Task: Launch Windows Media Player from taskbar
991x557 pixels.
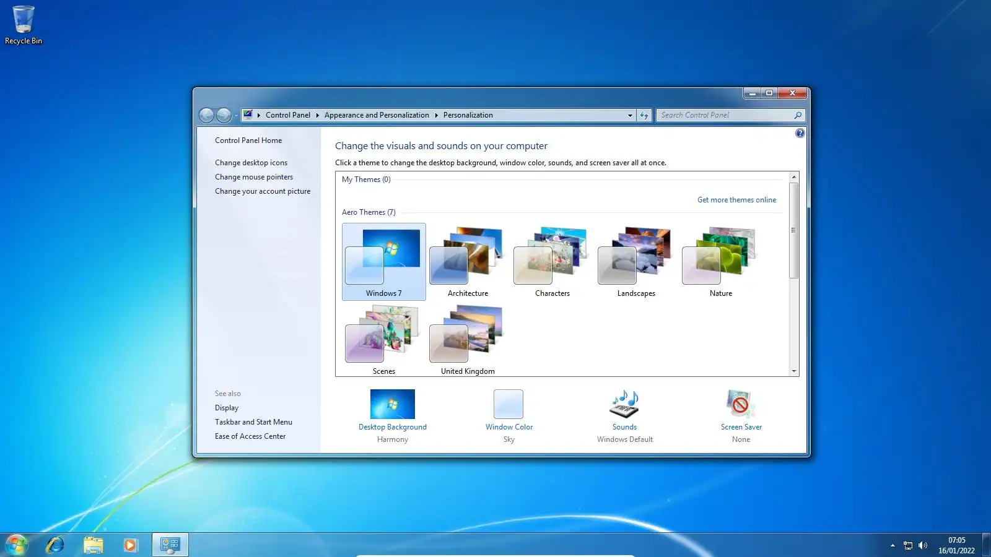Action: point(130,545)
